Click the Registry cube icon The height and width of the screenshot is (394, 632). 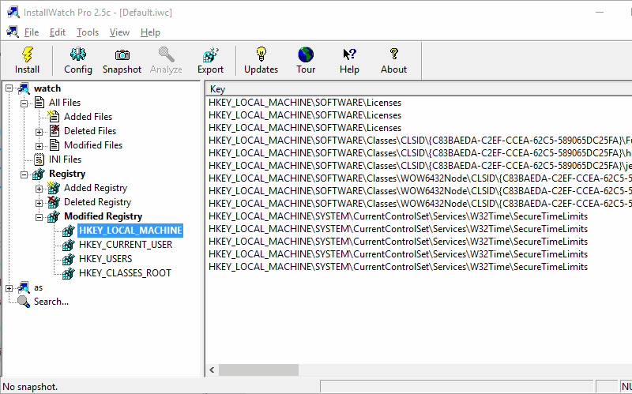(39, 174)
